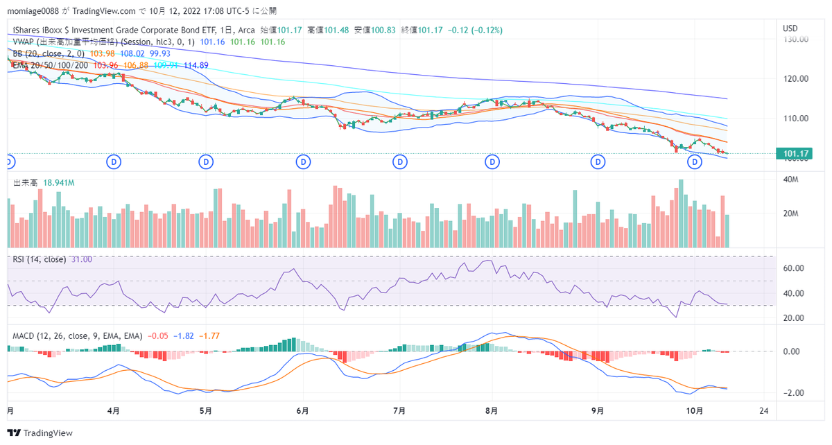This screenshot has width=832, height=445.
Task: Click the 130.00 price axis label
Action: pos(795,39)
